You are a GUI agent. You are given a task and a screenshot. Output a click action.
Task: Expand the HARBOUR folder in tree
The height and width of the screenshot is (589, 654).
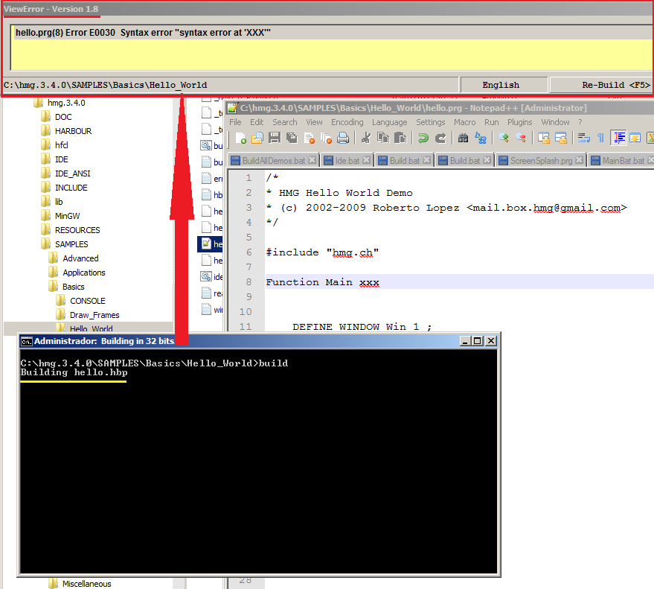[73, 131]
